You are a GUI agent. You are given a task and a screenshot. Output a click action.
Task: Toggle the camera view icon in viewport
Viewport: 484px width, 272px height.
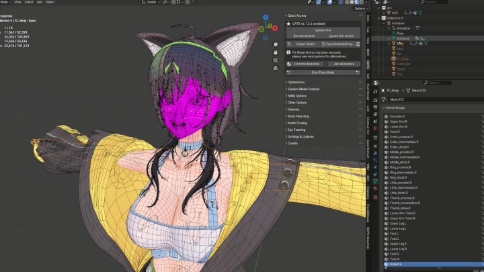coord(276,60)
